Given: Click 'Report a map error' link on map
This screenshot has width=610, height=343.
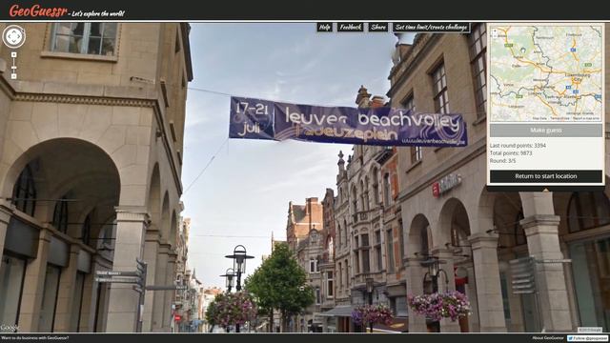Looking at the screenshot, I should point(586,118).
